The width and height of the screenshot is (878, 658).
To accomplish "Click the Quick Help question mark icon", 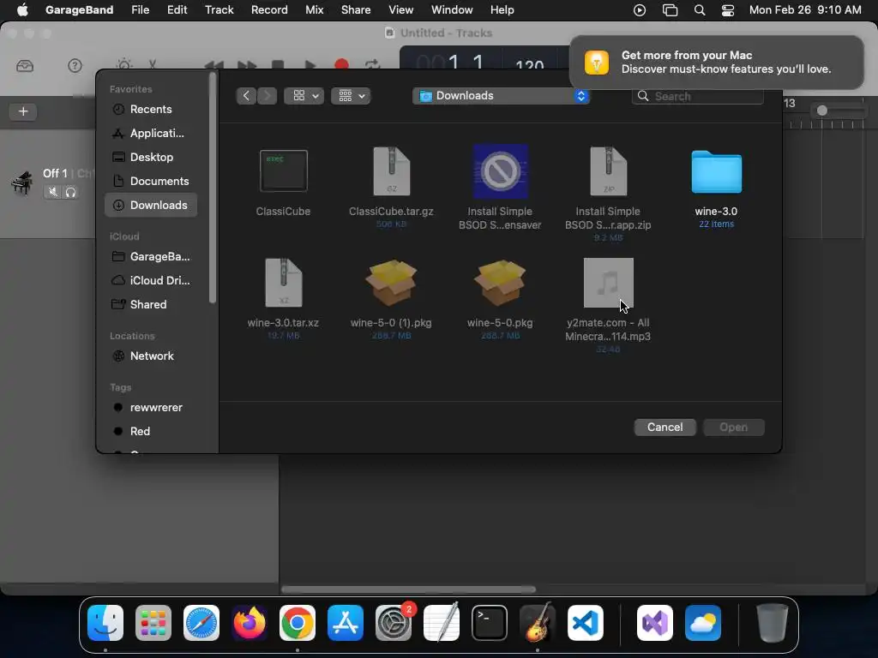I will click(75, 66).
